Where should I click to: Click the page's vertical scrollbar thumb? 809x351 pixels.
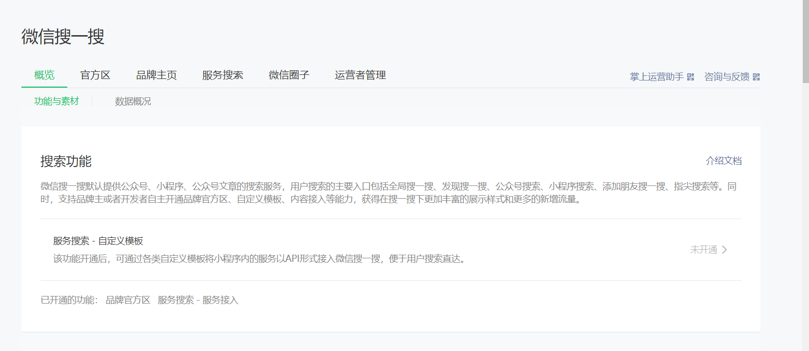pos(805,41)
